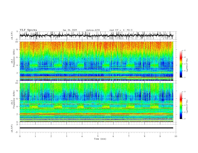Click the upper colorbar log(PSD) label

click(187, 65)
